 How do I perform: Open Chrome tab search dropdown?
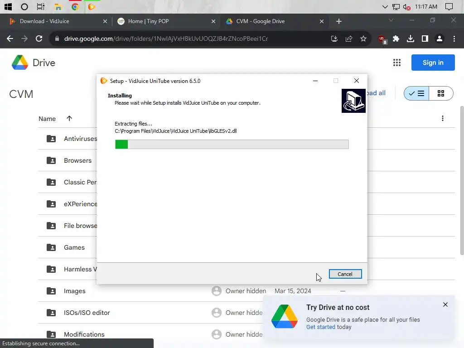point(391,20)
